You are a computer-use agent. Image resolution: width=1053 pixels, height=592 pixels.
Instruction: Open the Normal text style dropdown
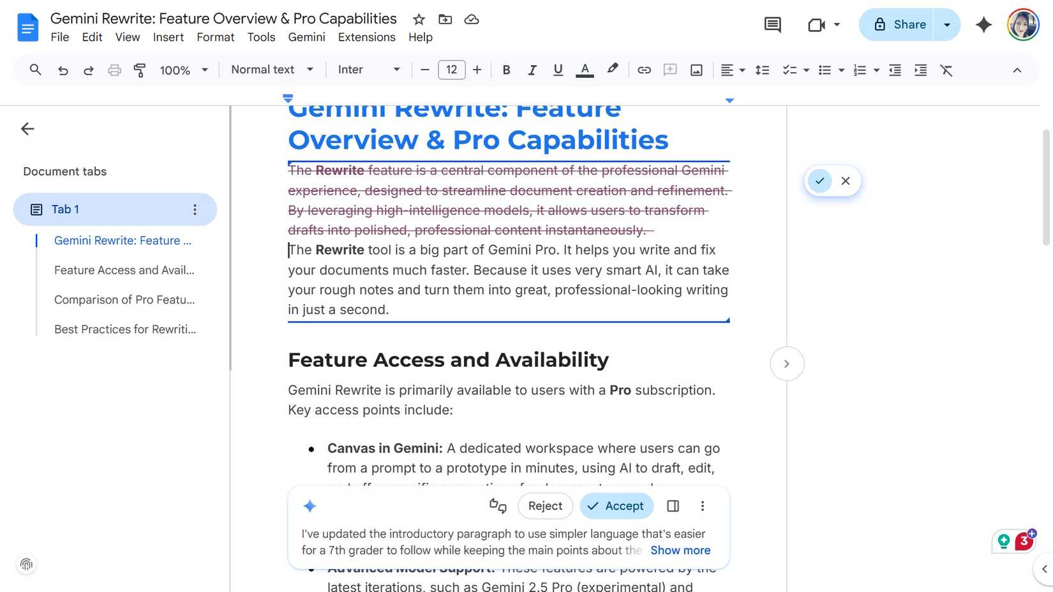click(272, 70)
